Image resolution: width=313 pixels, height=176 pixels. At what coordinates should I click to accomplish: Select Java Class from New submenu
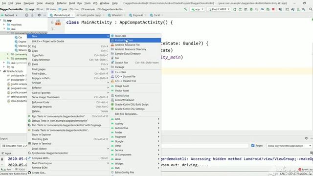[x=135, y=36]
